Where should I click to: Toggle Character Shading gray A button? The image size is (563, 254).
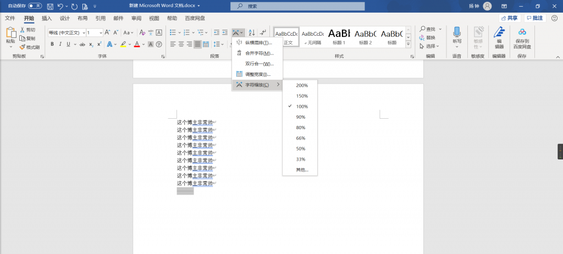click(151, 44)
